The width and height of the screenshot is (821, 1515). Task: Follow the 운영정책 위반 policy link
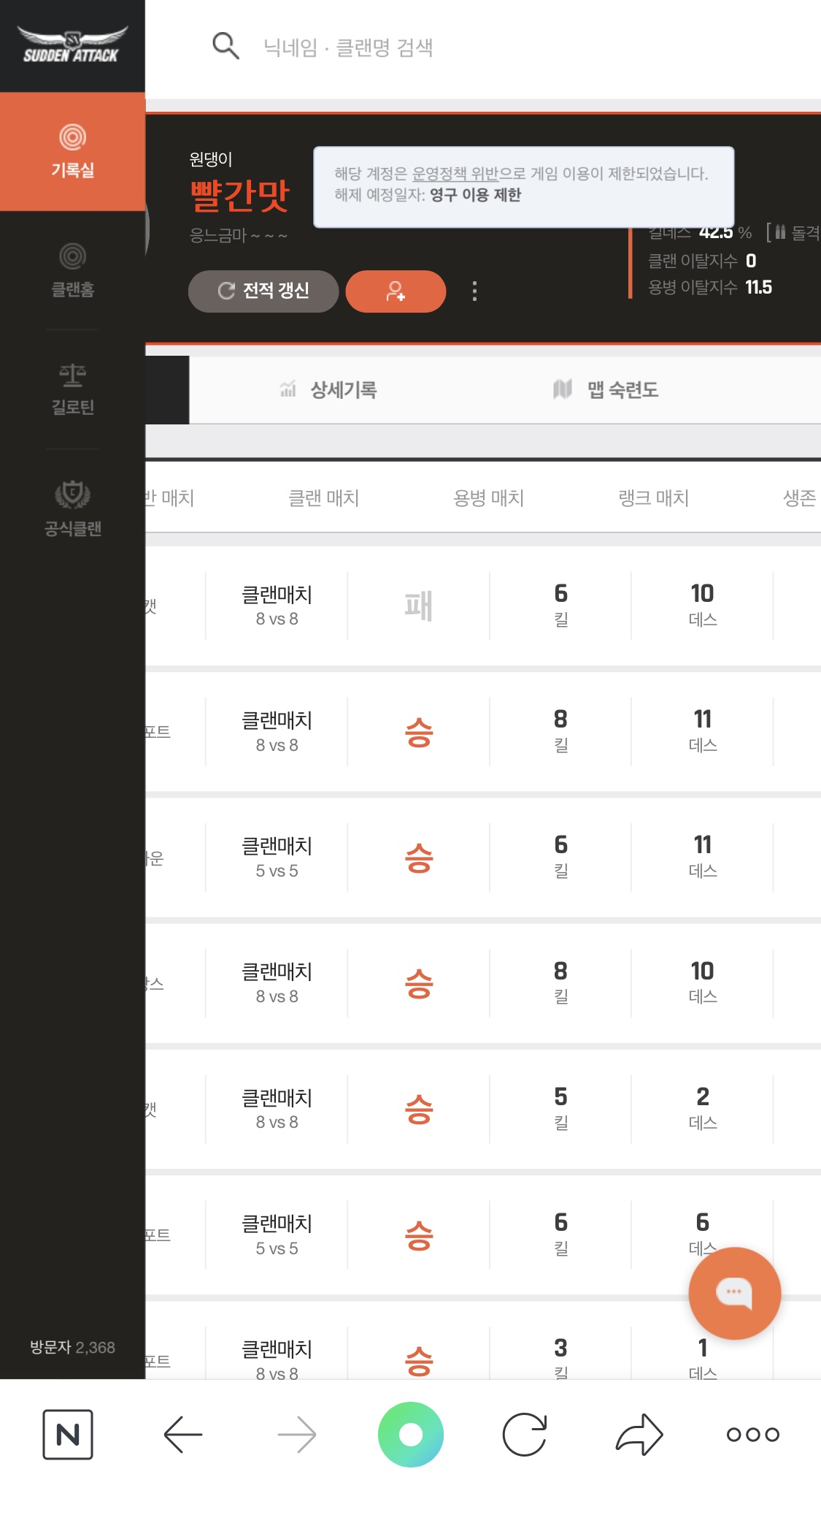click(x=455, y=174)
